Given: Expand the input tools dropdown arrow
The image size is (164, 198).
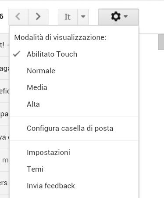Looking at the screenshot, I should 83,17.
